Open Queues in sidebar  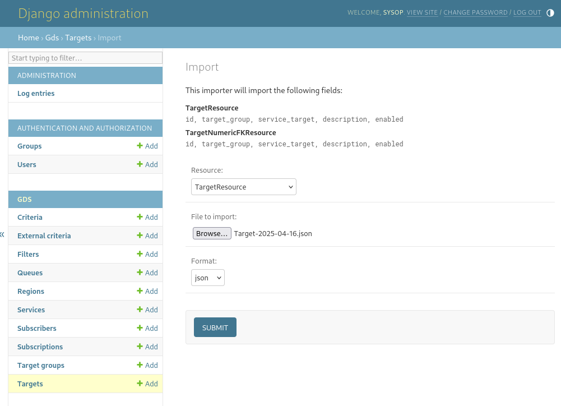click(x=30, y=273)
